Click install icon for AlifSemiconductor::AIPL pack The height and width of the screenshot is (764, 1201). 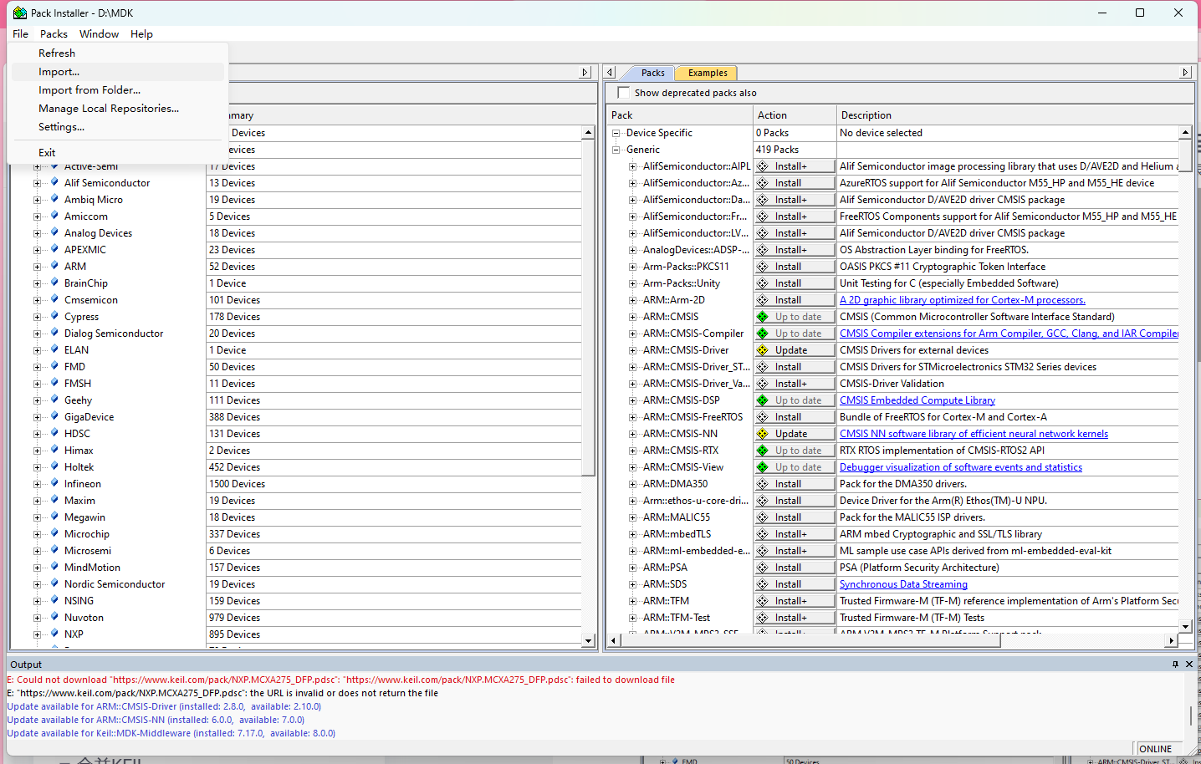pos(763,166)
